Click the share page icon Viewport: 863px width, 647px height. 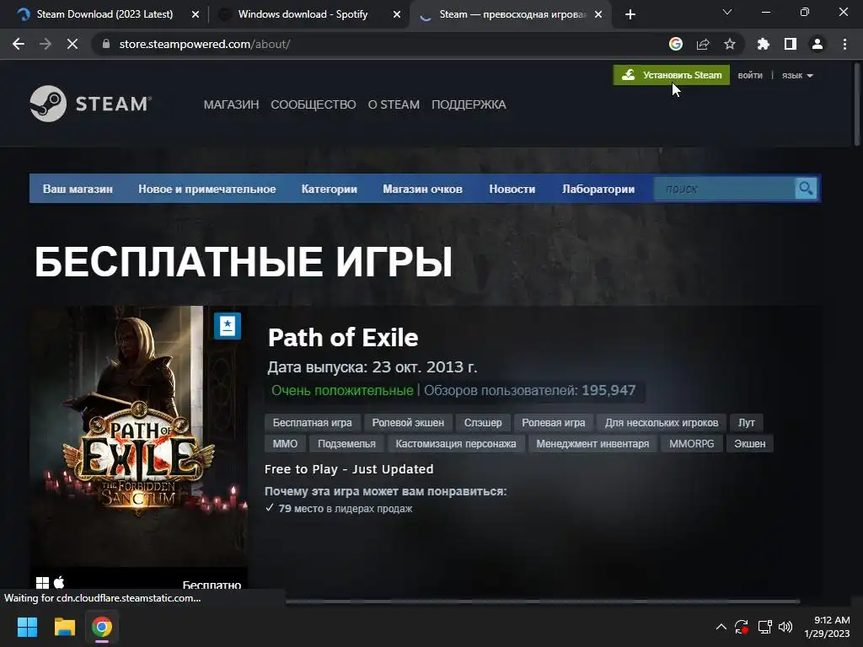(x=703, y=44)
